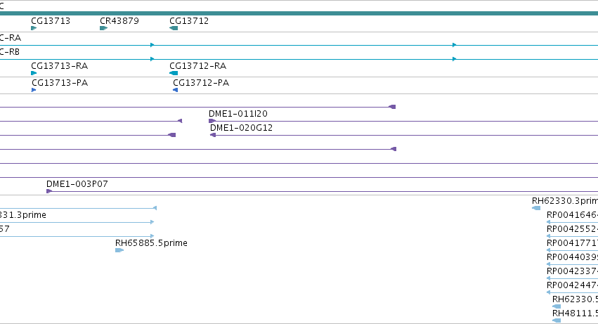Click the thick teal chromosome band
Screen dimensions: 598x324
pyautogui.click(x=299, y=13)
